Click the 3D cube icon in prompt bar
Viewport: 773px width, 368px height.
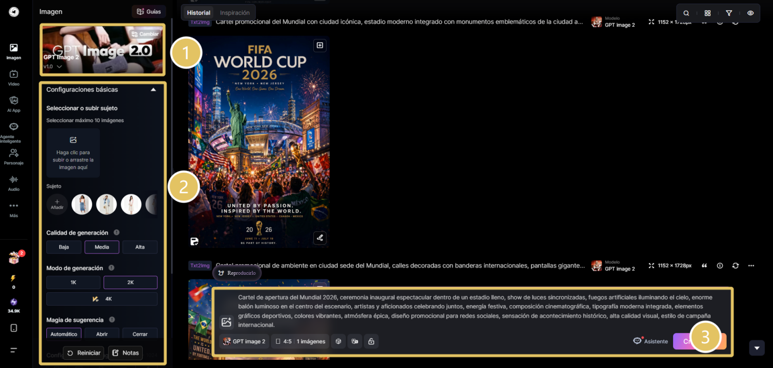[x=338, y=341]
